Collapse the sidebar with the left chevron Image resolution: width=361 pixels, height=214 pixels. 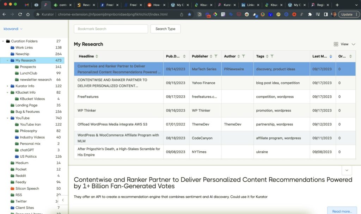[x=63, y=200]
